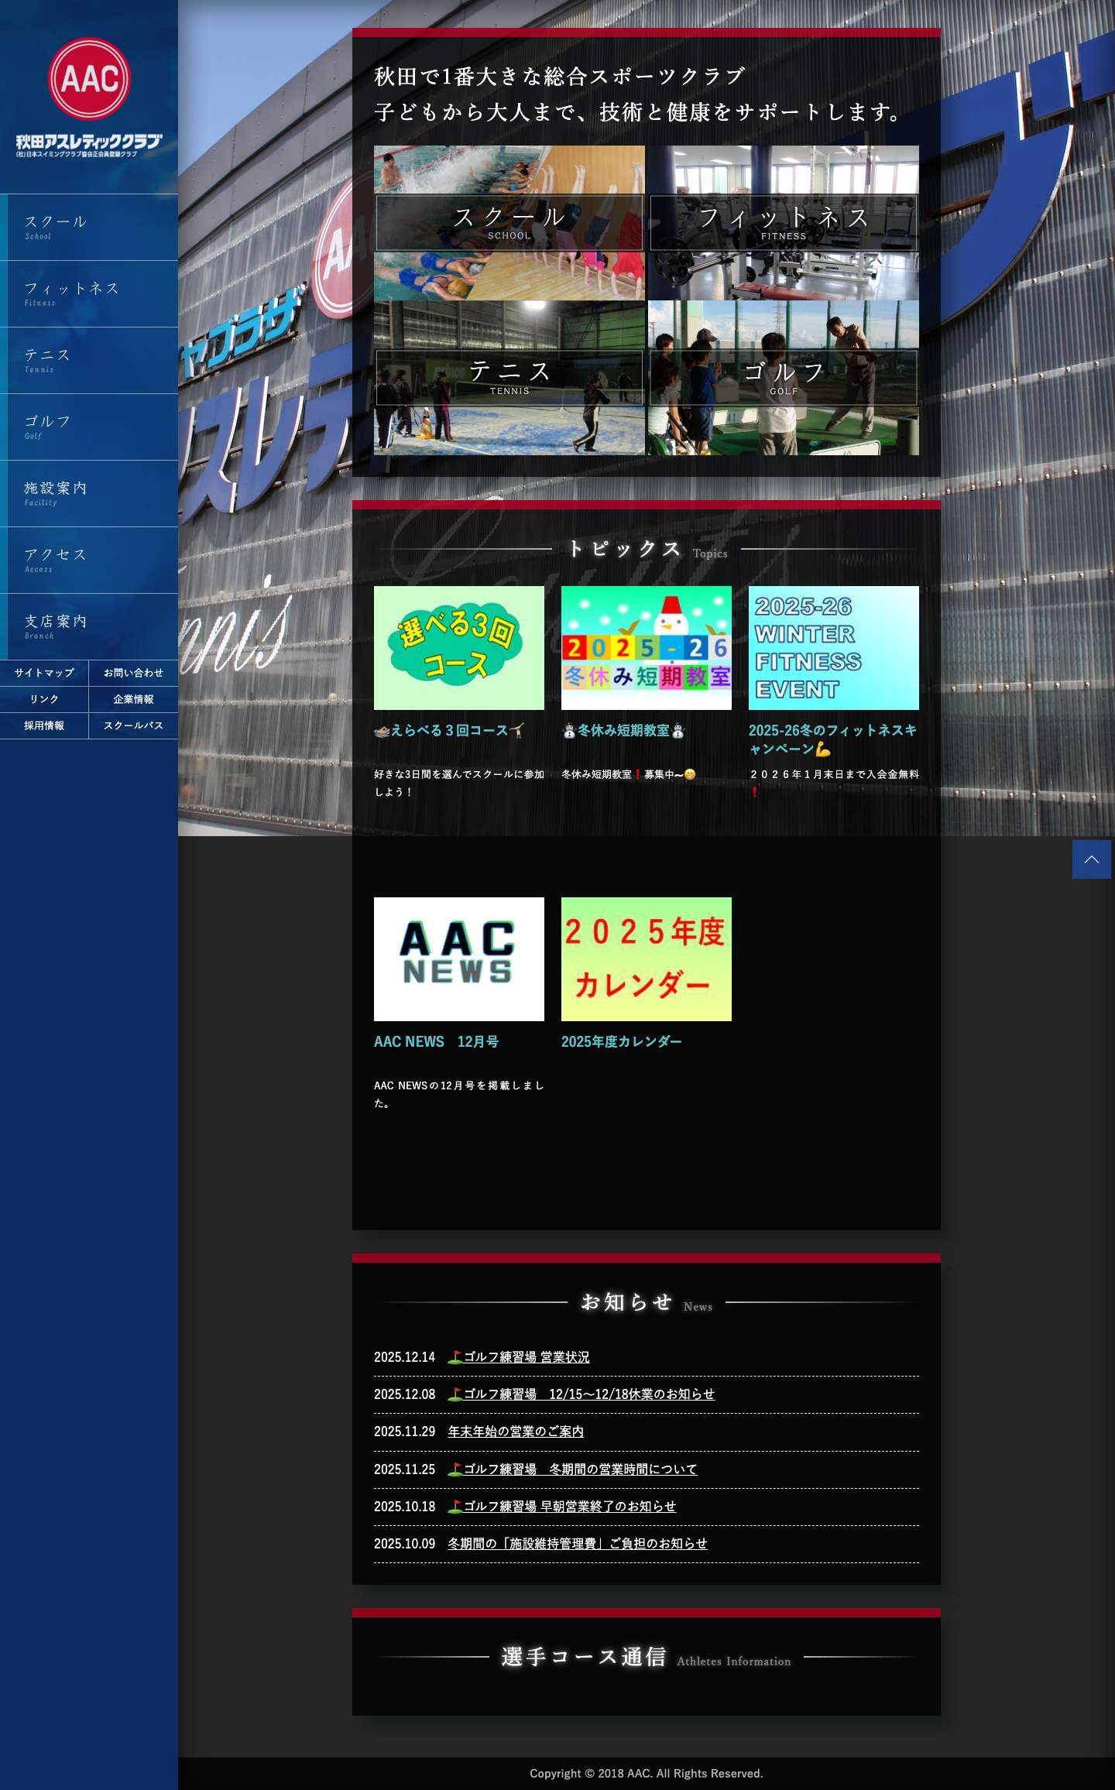Click the scroll-to-top arrow button
The width and height of the screenshot is (1115, 1790).
(x=1092, y=859)
